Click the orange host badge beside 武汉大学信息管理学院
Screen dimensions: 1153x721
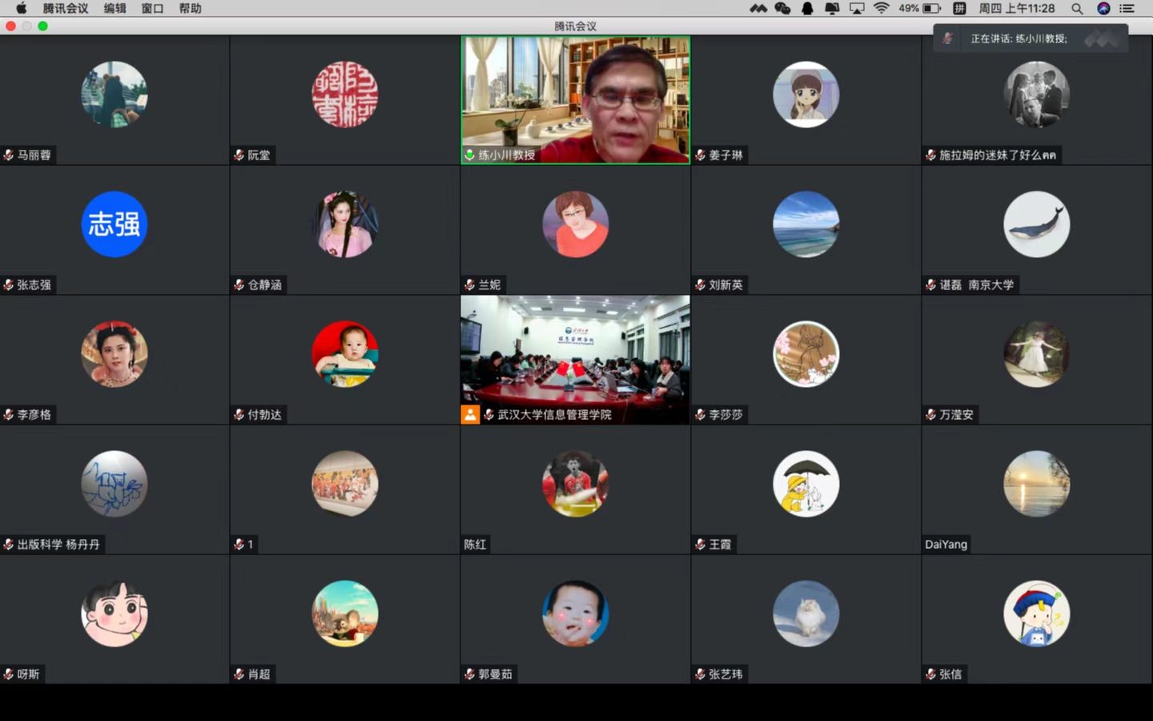pos(470,414)
